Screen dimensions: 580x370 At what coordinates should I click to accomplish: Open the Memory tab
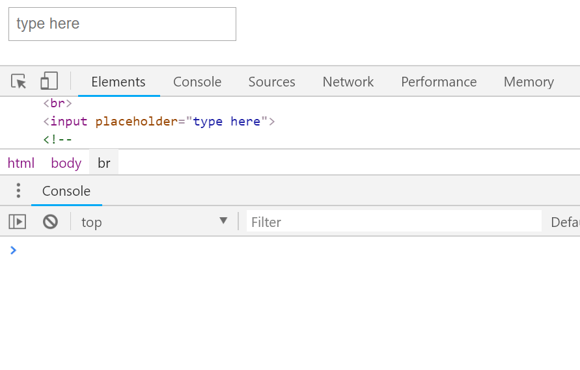pyautogui.click(x=528, y=82)
